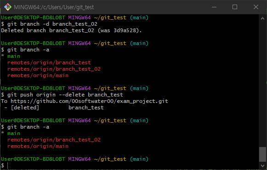The height and width of the screenshot is (170, 267).
Task: Click the scrollbar up arrow
Action: click(x=262, y=18)
